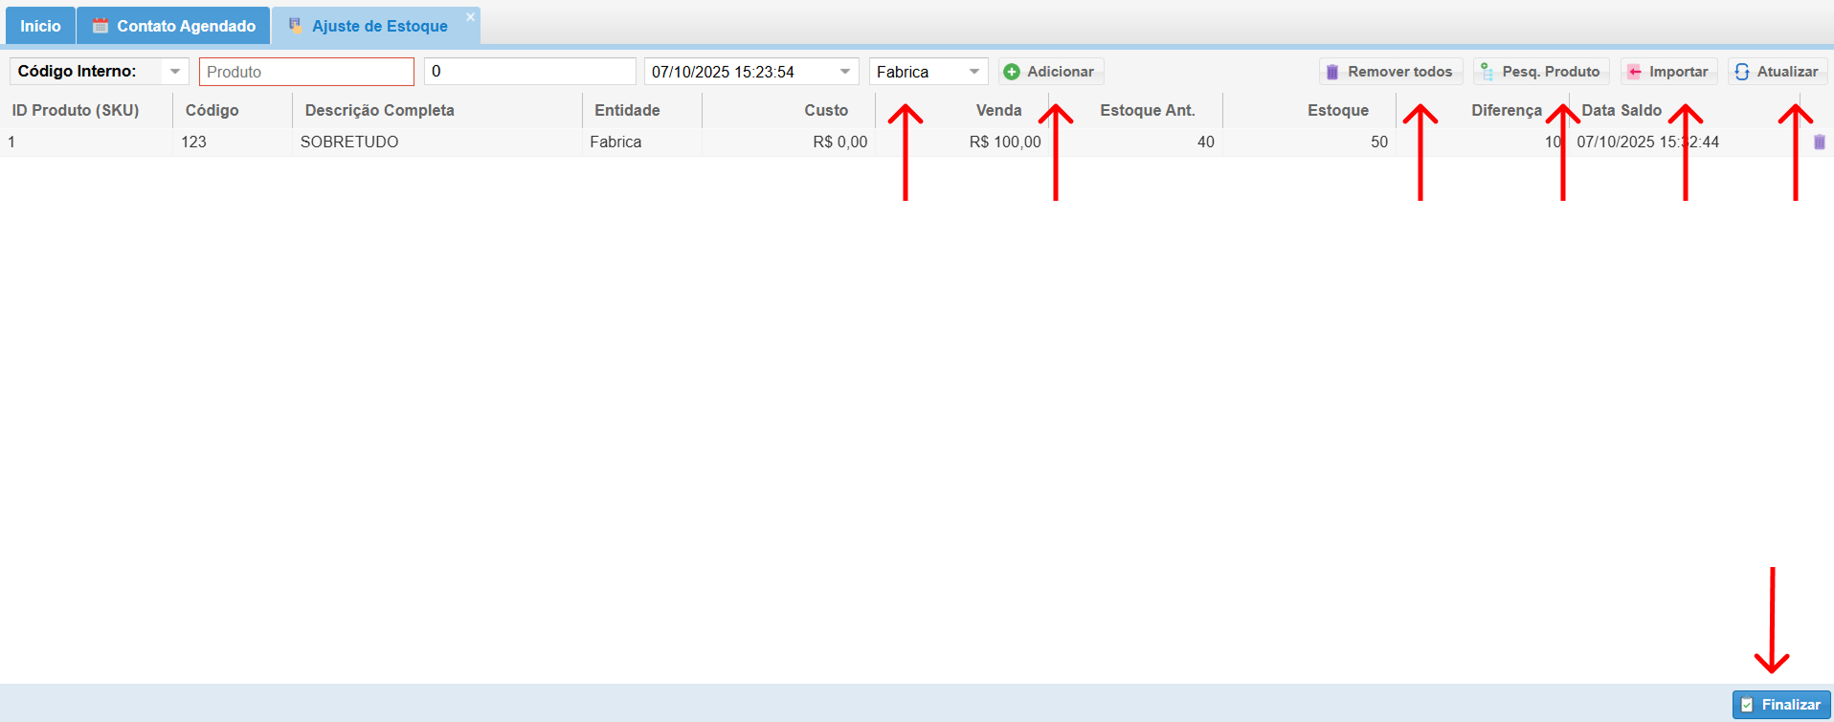Screen dimensions: 1834x722
Task: Click the Pesq. Produto search icon
Action: point(1487,72)
